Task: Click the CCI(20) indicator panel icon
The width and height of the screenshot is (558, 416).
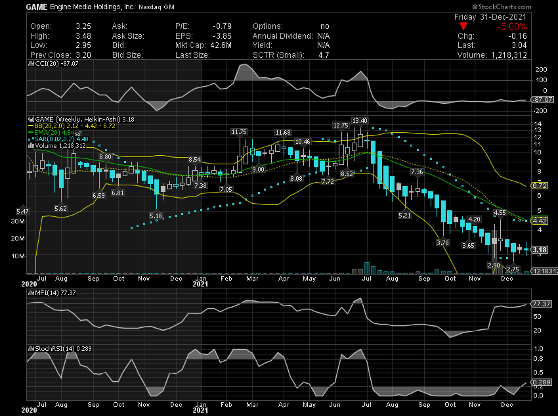Action: (32, 64)
